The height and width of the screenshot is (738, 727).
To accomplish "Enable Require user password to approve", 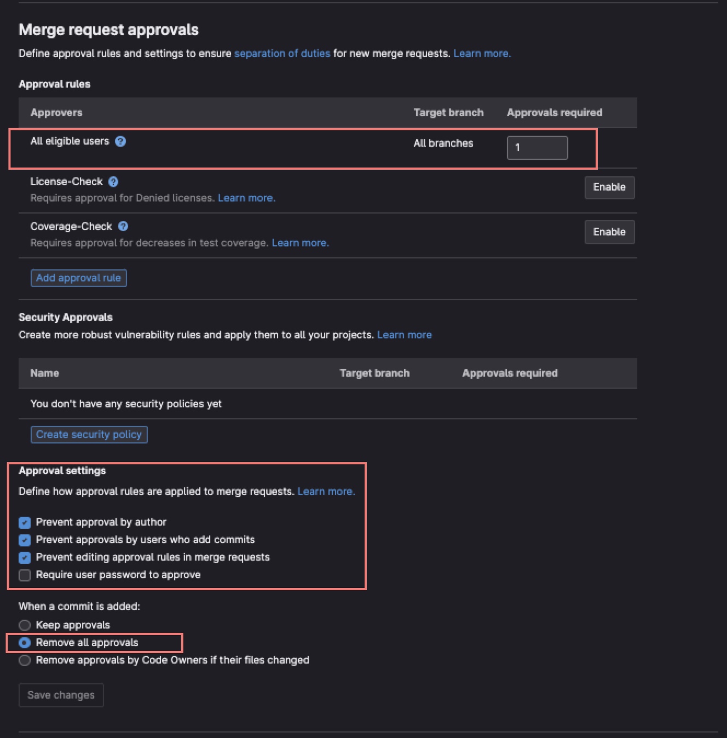I will pos(25,575).
